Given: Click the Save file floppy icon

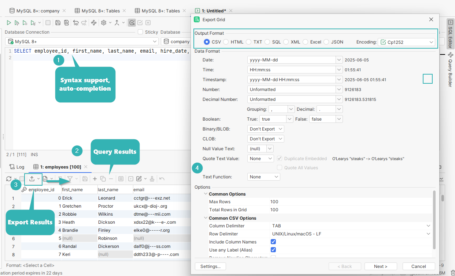Looking at the screenshot, I should coord(58,23).
